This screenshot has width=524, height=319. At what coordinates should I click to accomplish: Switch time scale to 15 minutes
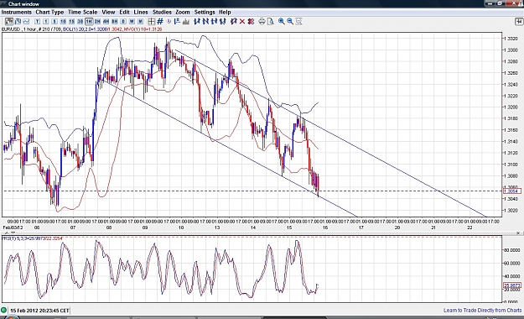[71, 22]
